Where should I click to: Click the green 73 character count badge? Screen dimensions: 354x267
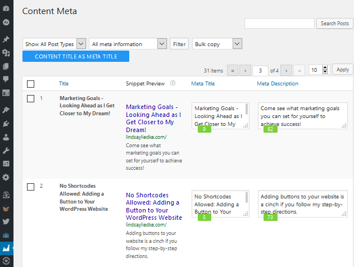[270, 218]
